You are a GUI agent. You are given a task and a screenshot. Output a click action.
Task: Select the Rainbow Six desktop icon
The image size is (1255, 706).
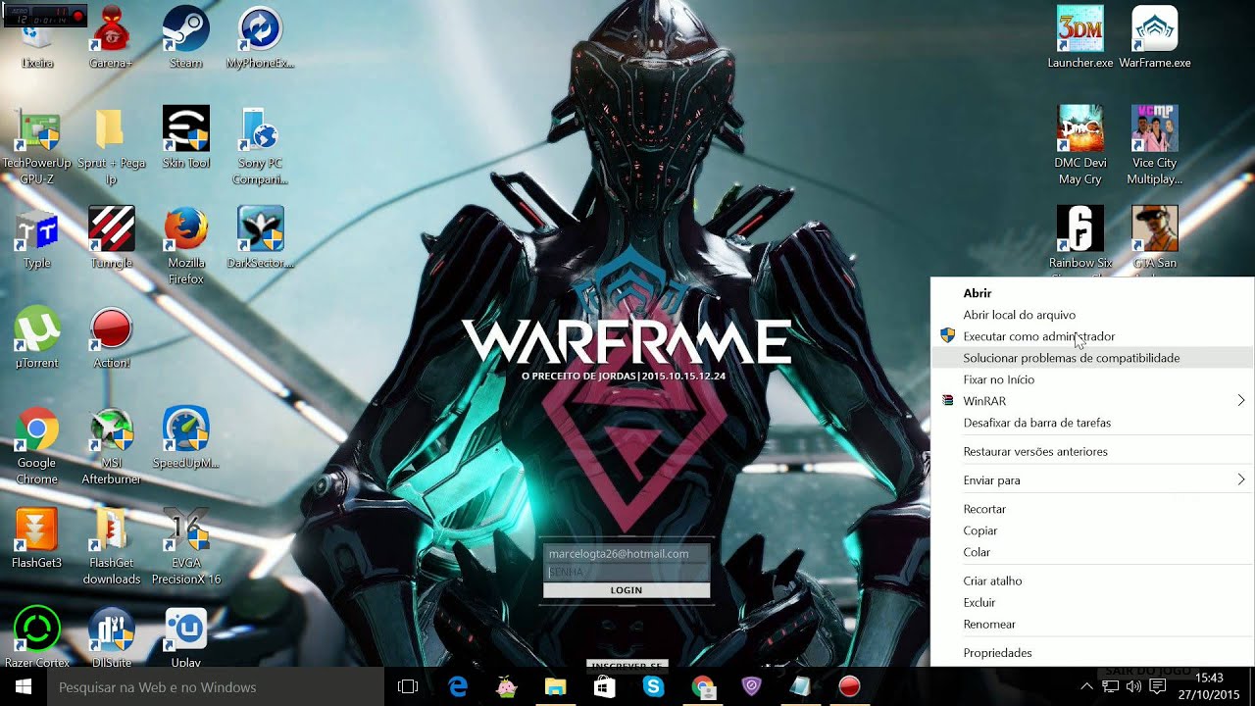pos(1080,239)
